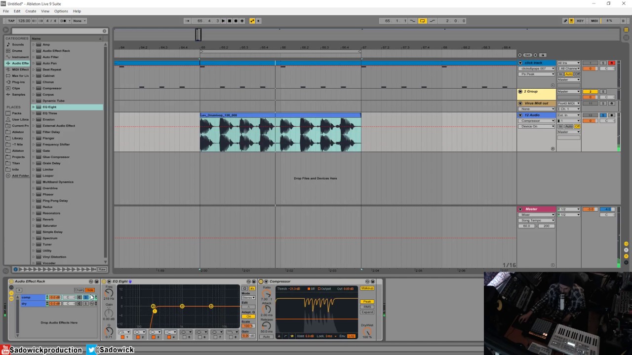
Task: Adjust Master track volume field
Action: (591, 209)
